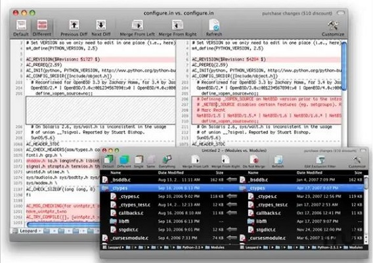Select Same filter in Modules window
This screenshot has width=373, height=263.
(151, 161)
